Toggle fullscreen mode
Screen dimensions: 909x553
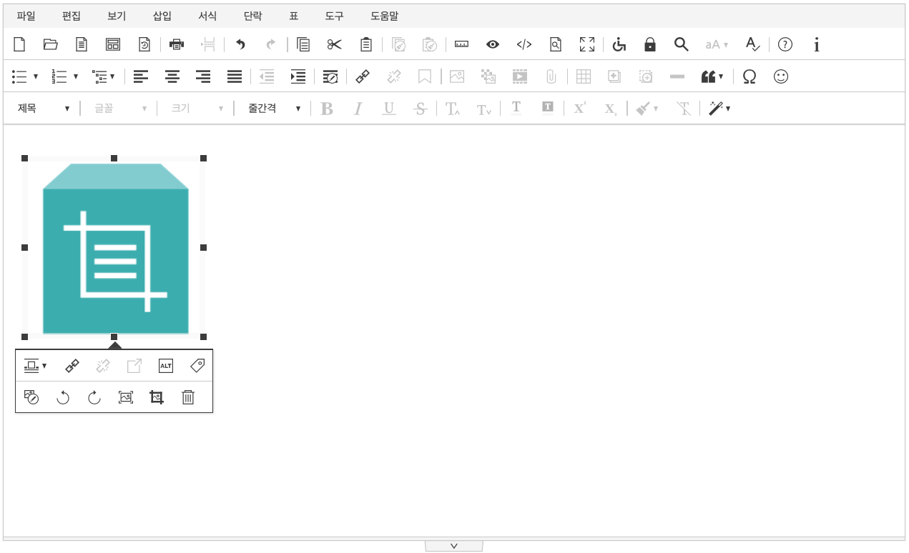click(587, 44)
